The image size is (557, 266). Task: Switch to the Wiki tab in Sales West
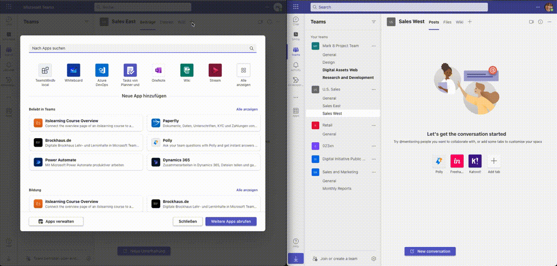click(460, 22)
